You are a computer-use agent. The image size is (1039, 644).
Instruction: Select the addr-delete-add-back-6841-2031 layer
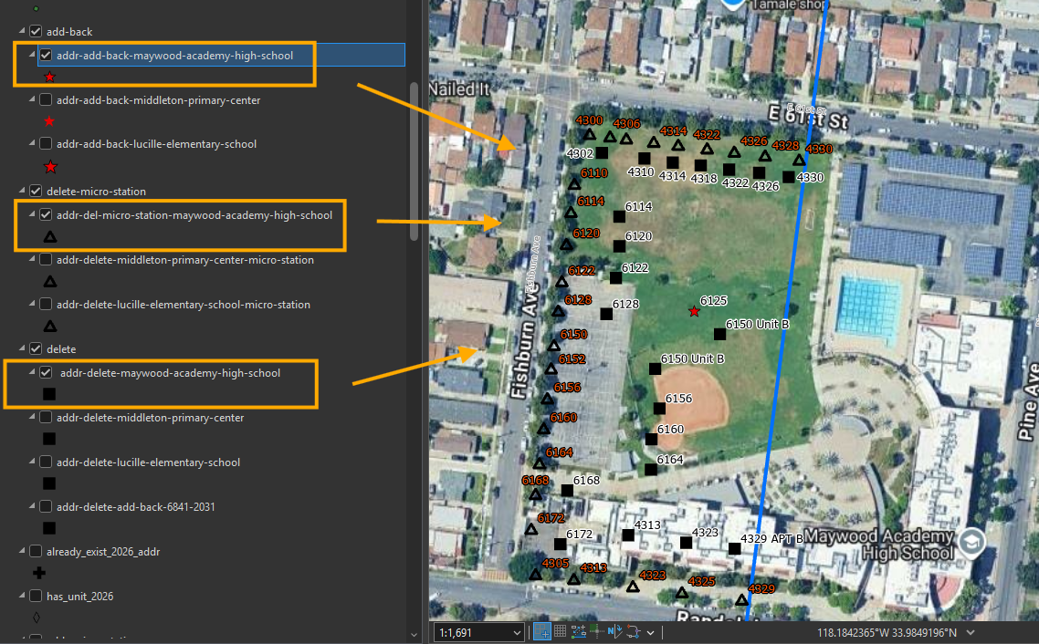[x=136, y=506]
